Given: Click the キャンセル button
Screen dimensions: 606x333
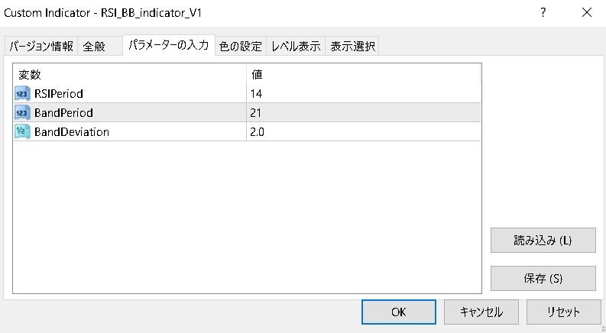Looking at the screenshot, I should 481,312.
